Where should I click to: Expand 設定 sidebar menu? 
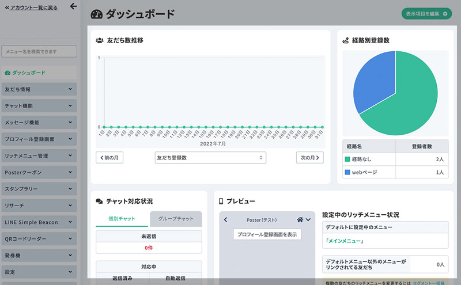click(39, 272)
